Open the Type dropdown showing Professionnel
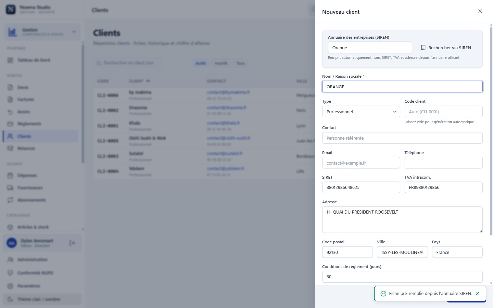 (x=361, y=112)
